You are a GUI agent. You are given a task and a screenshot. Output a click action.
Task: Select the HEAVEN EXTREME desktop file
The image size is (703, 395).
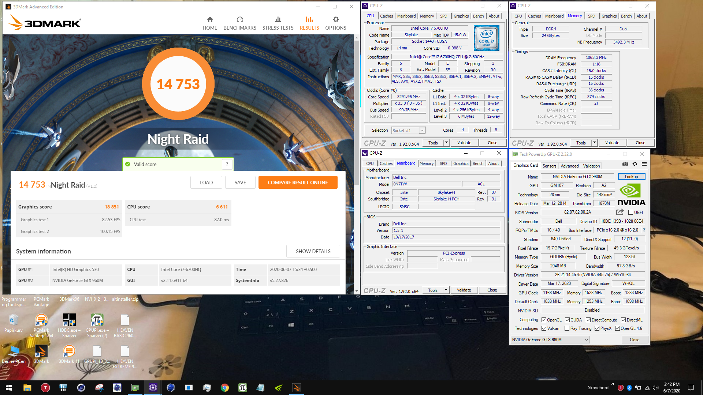(125, 357)
